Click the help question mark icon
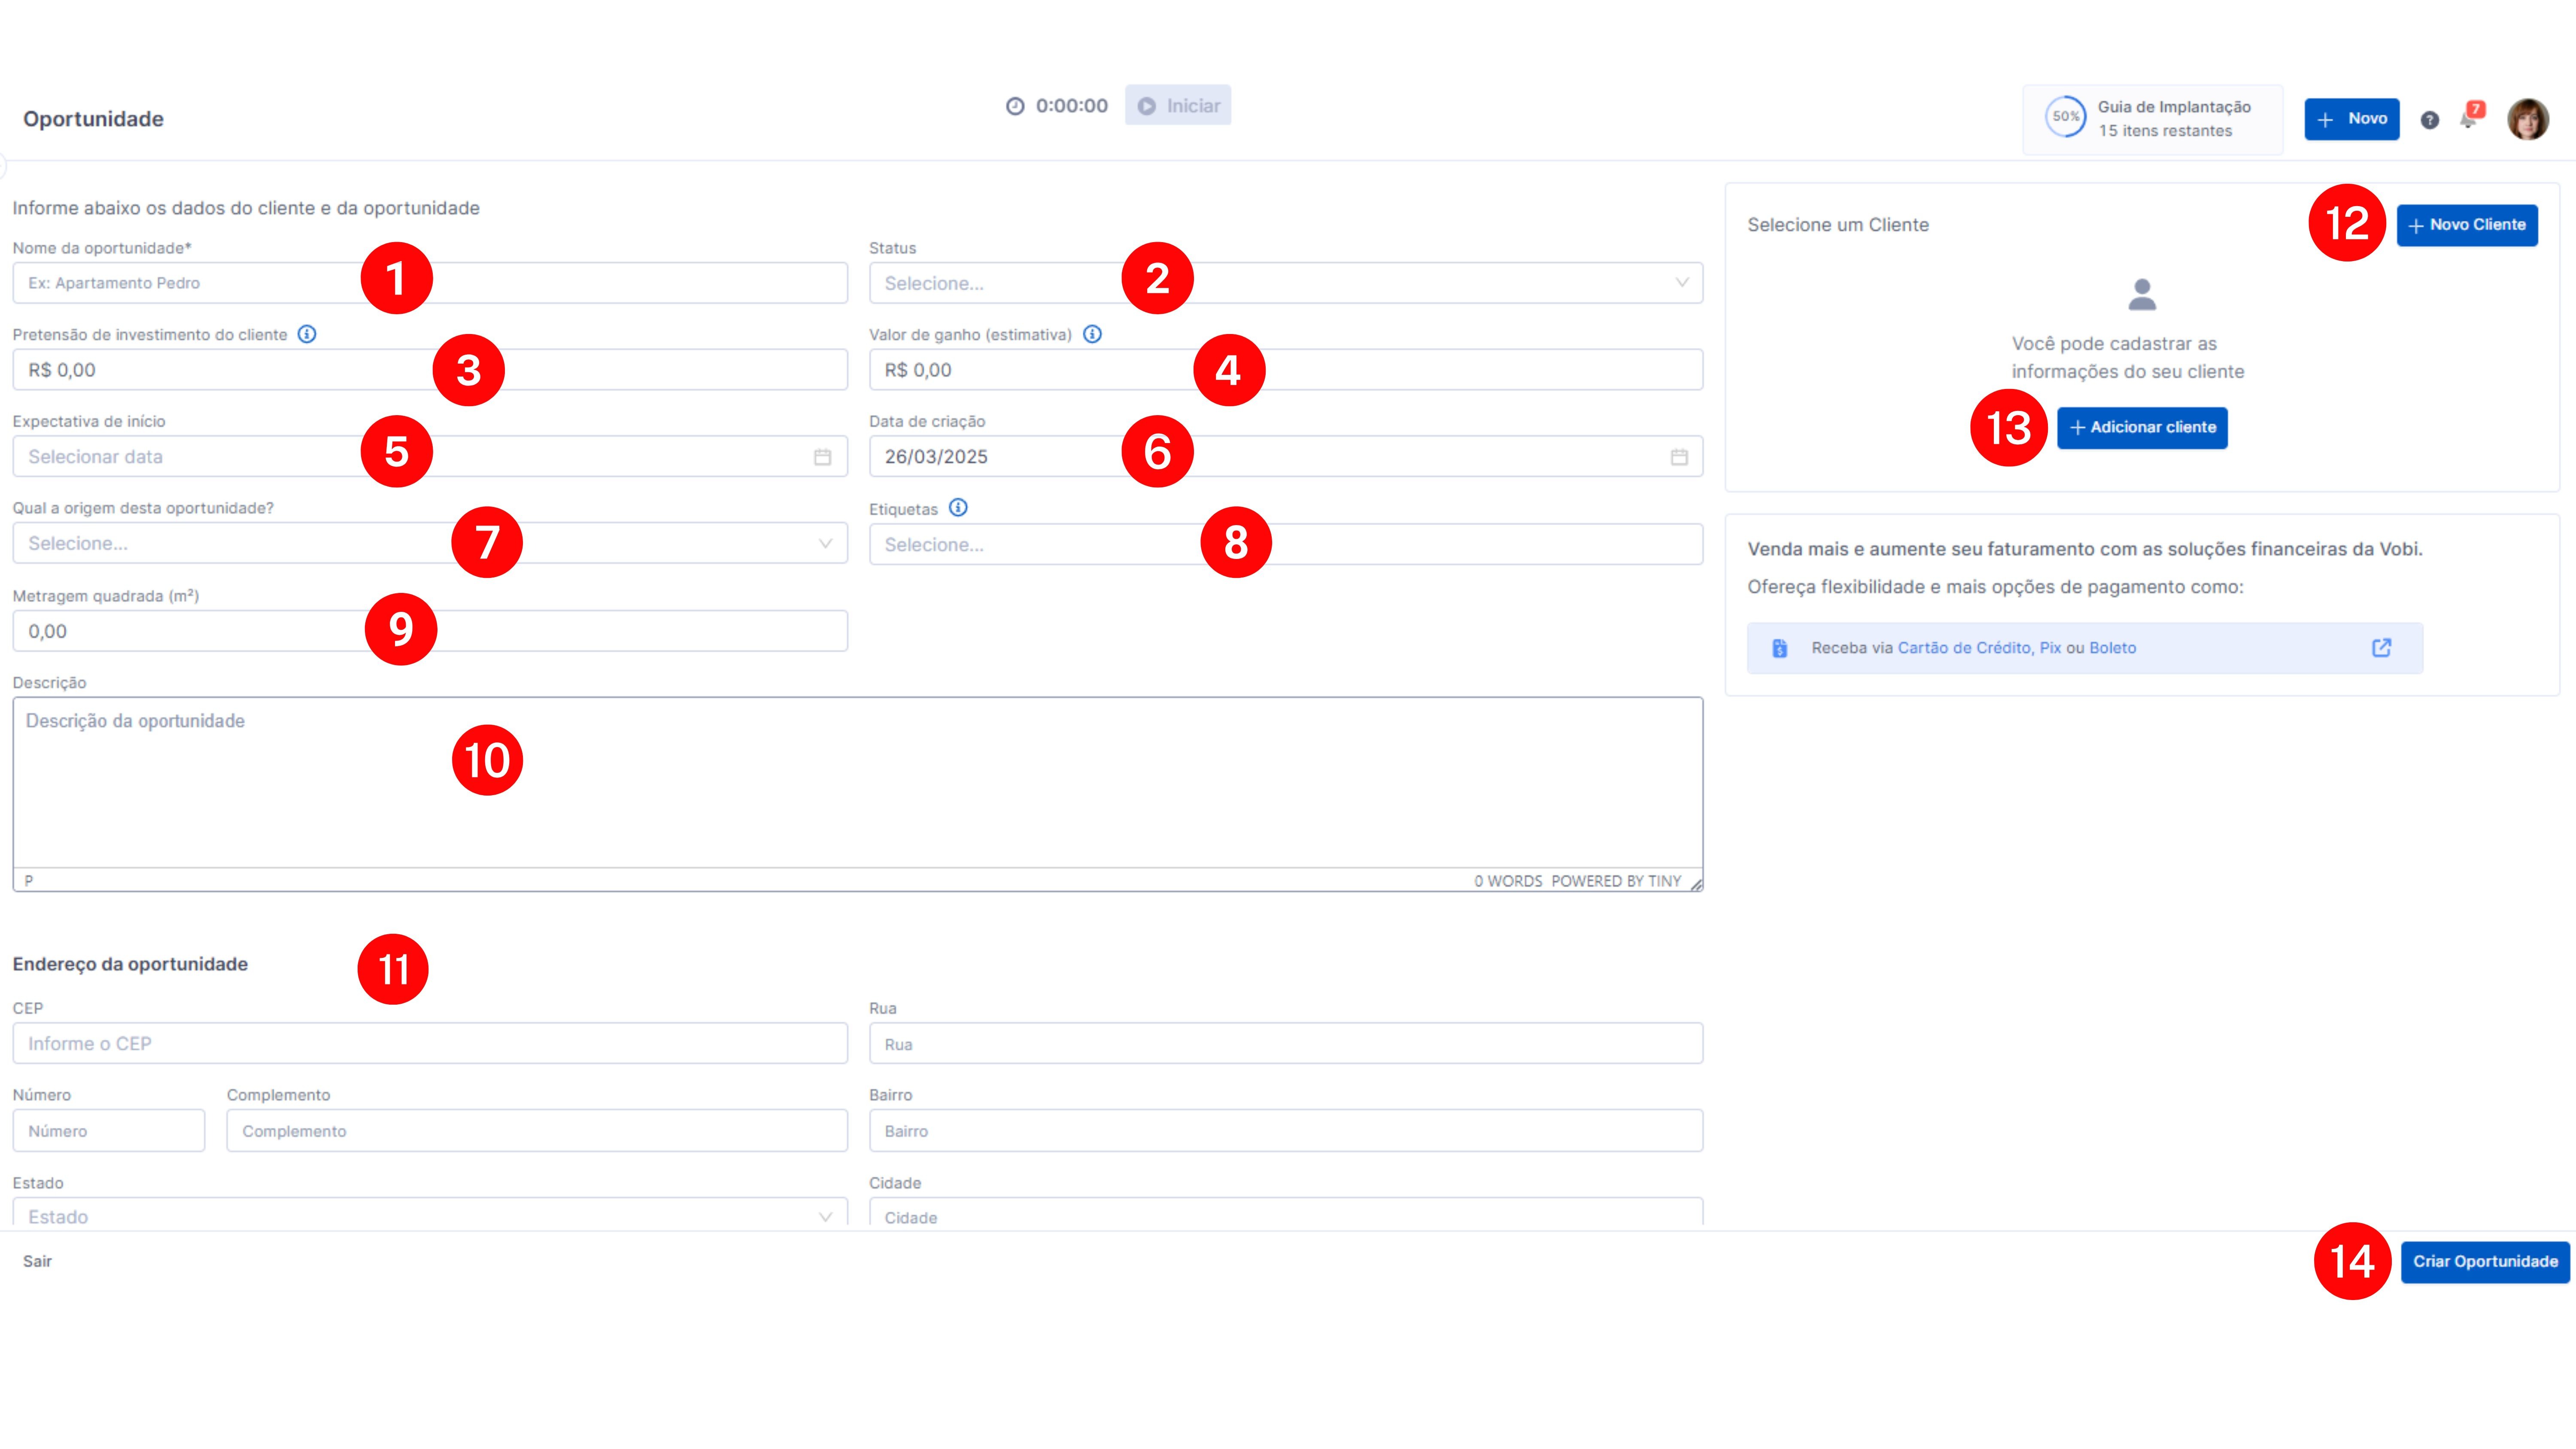This screenshot has height=1449, width=2576. click(x=2429, y=120)
